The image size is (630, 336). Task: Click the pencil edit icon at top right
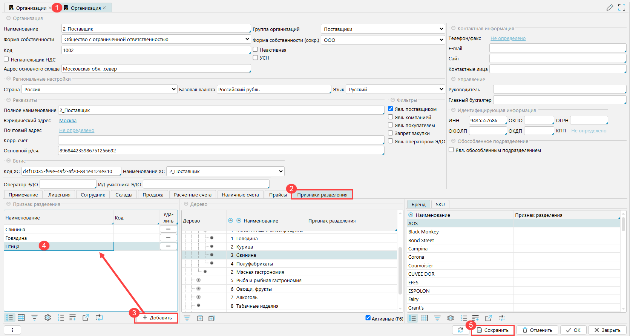(610, 8)
